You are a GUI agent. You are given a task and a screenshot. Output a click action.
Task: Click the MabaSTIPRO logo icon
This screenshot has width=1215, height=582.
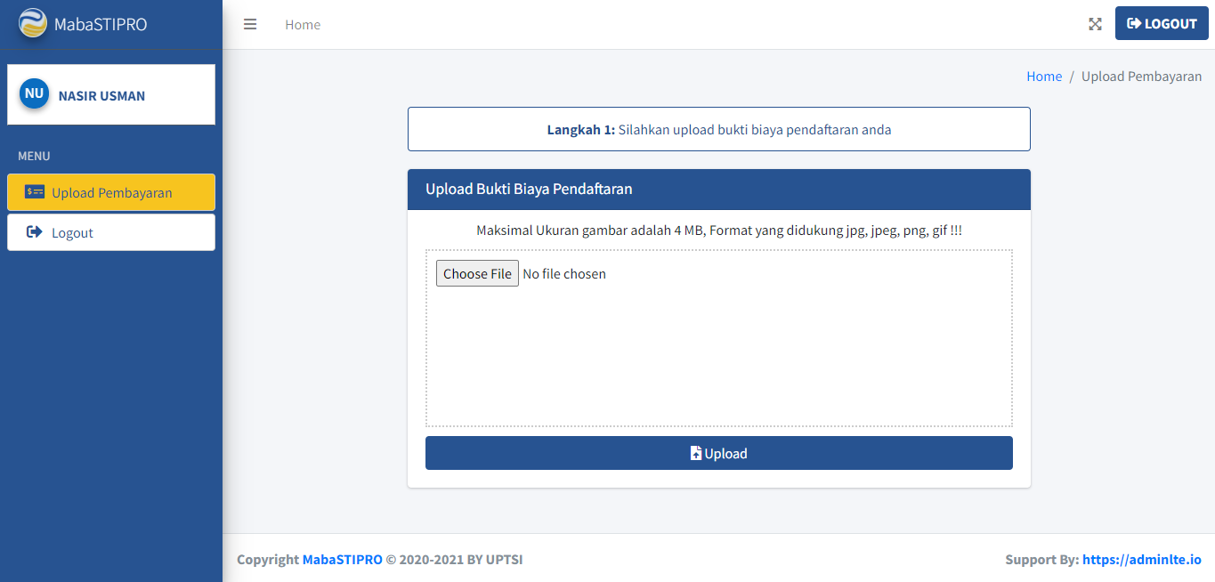pos(33,23)
